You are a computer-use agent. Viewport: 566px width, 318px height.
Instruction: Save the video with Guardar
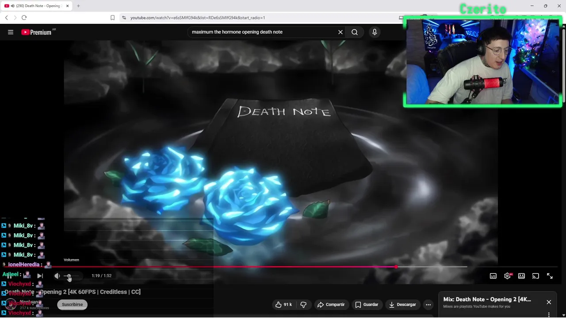[367, 304]
